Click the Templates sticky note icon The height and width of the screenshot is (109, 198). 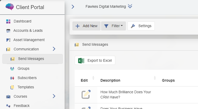point(12,87)
